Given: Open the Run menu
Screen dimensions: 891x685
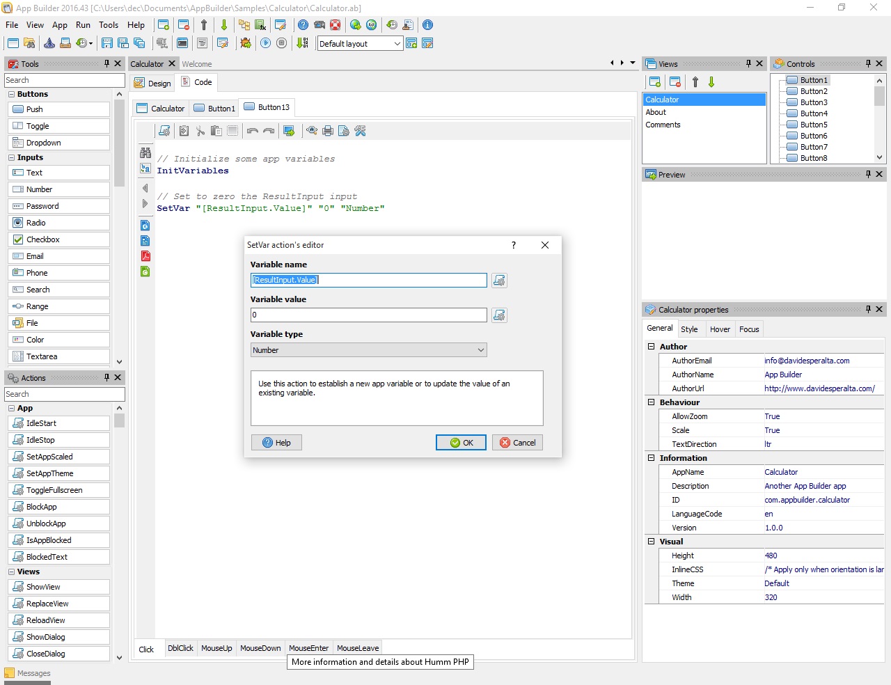Looking at the screenshot, I should pos(83,25).
